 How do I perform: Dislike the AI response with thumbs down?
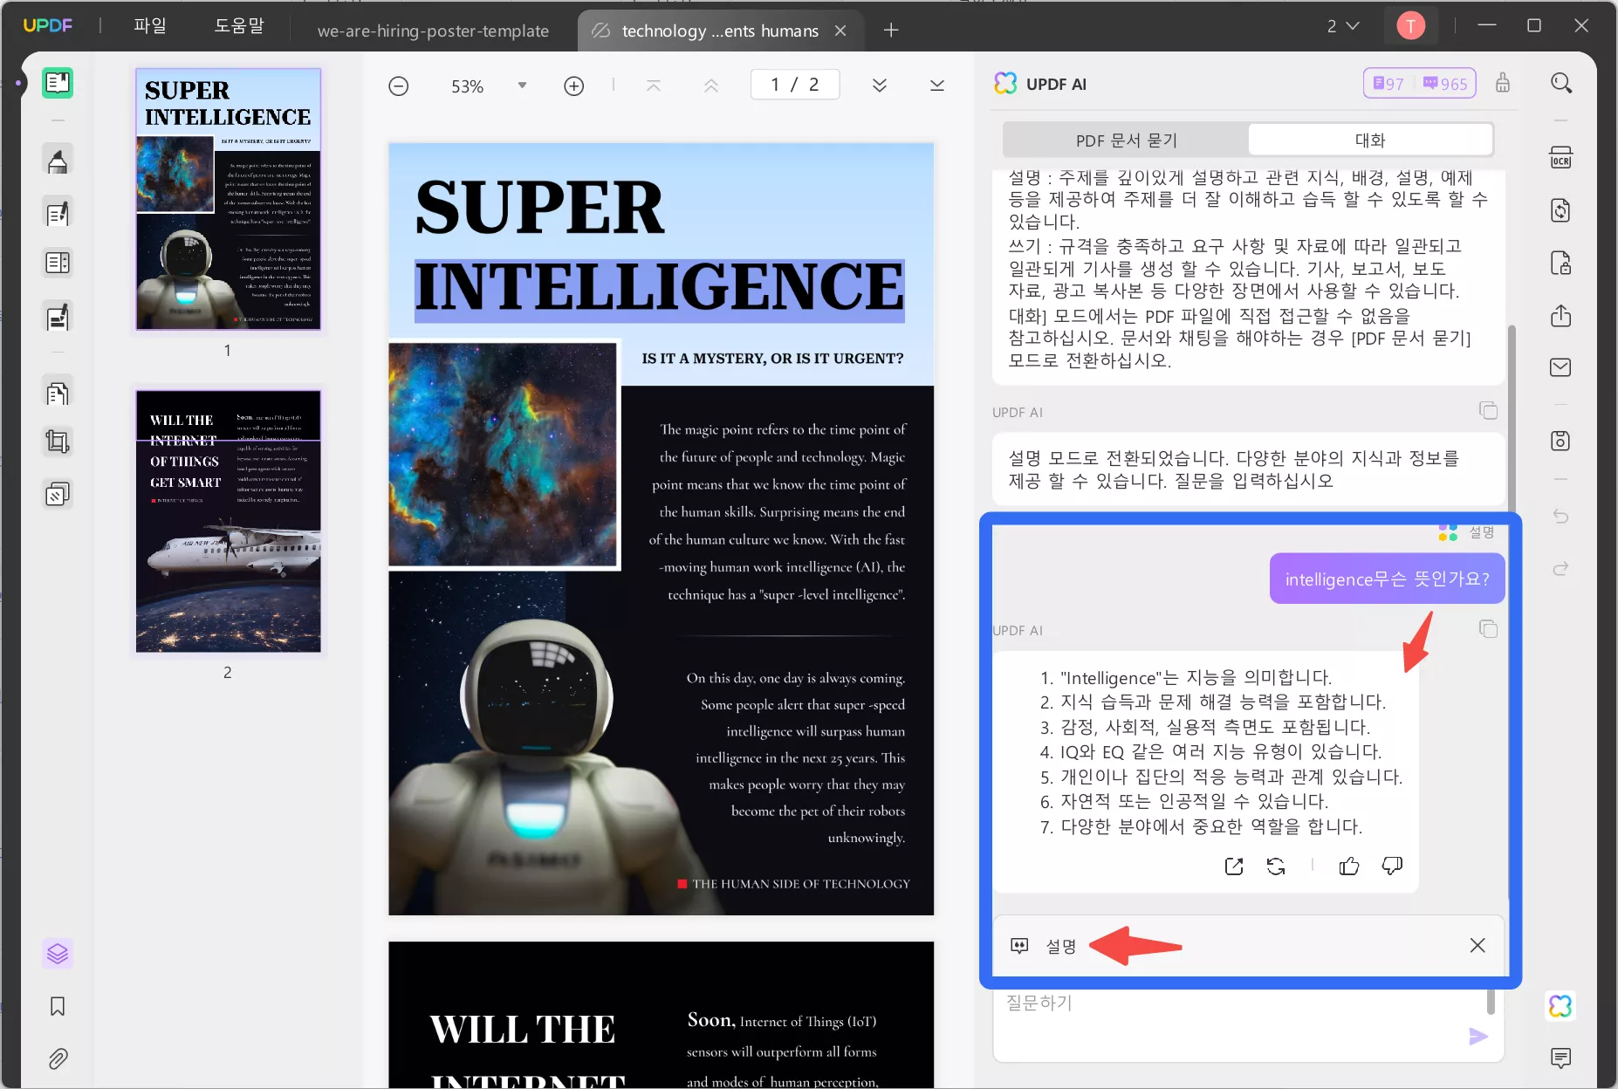coord(1393,866)
